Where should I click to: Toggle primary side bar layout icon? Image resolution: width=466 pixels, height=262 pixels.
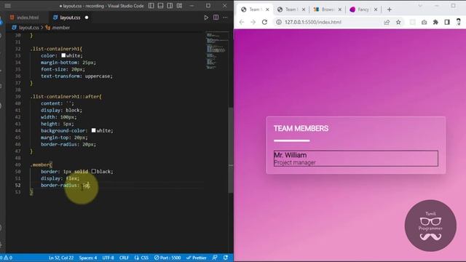click(151, 6)
